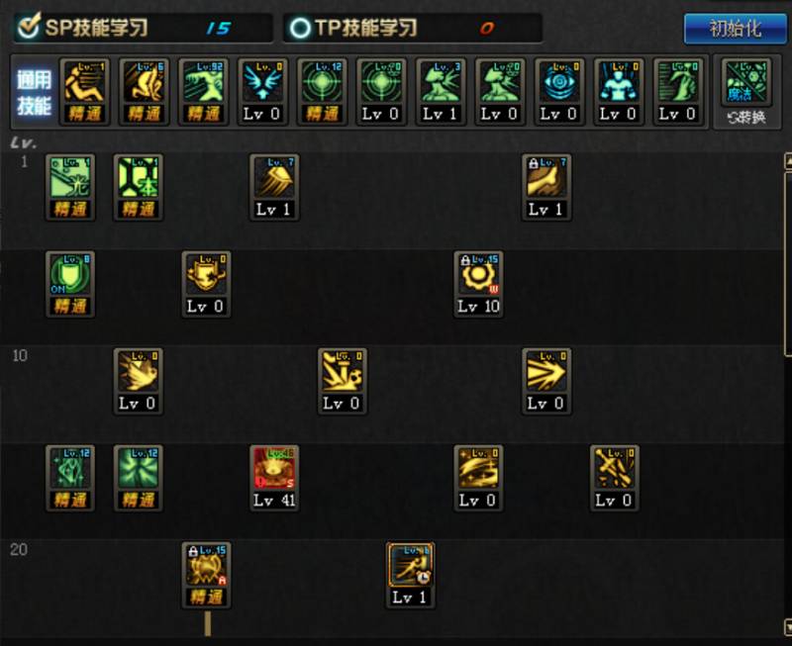792x646 pixels.
Task: Click the 魔法 conversion button
Action: [746, 92]
